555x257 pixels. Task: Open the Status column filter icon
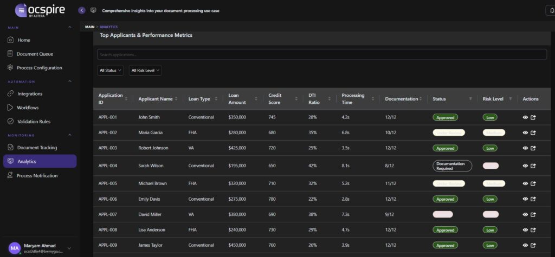coord(470,99)
